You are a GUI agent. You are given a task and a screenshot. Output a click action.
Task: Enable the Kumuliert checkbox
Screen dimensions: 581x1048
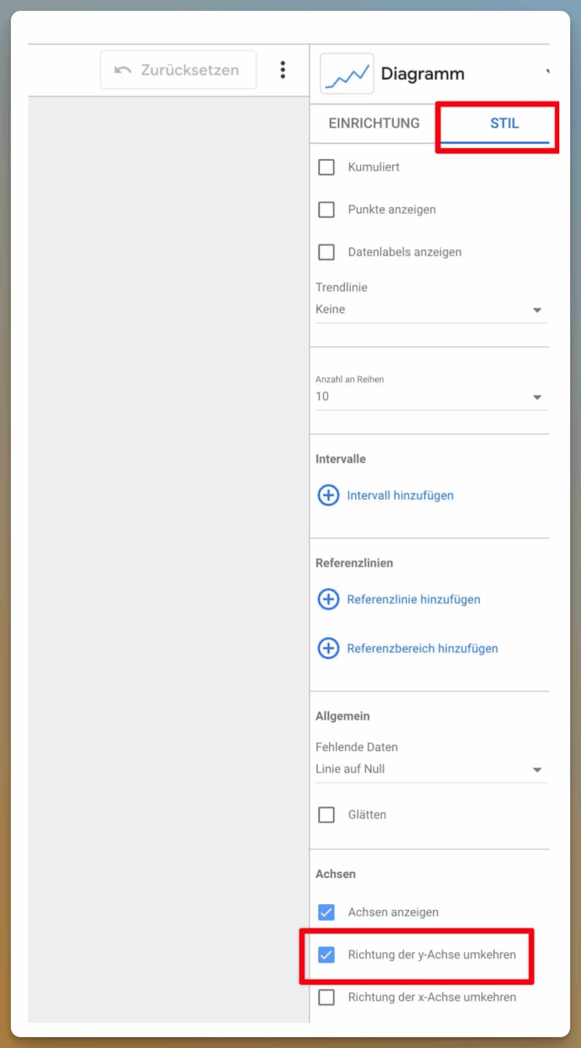(327, 167)
